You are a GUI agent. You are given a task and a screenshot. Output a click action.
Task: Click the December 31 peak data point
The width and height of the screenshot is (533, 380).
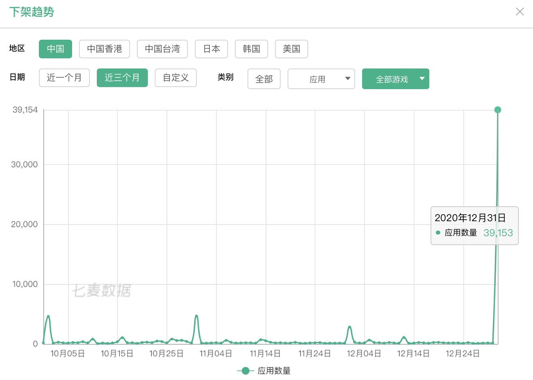(498, 110)
